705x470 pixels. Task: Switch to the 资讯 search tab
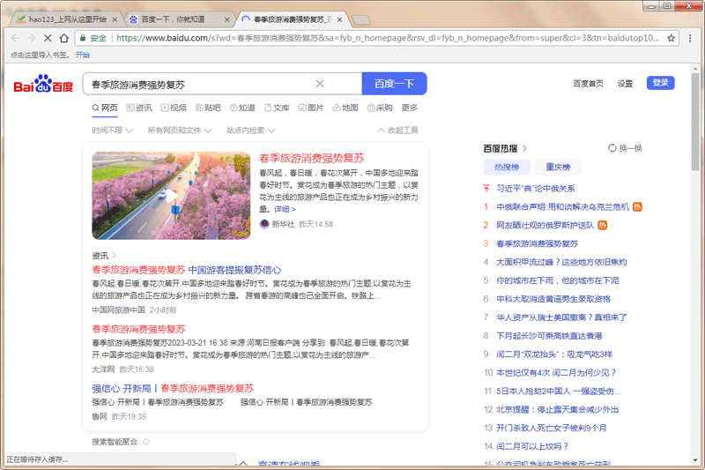tap(138, 108)
